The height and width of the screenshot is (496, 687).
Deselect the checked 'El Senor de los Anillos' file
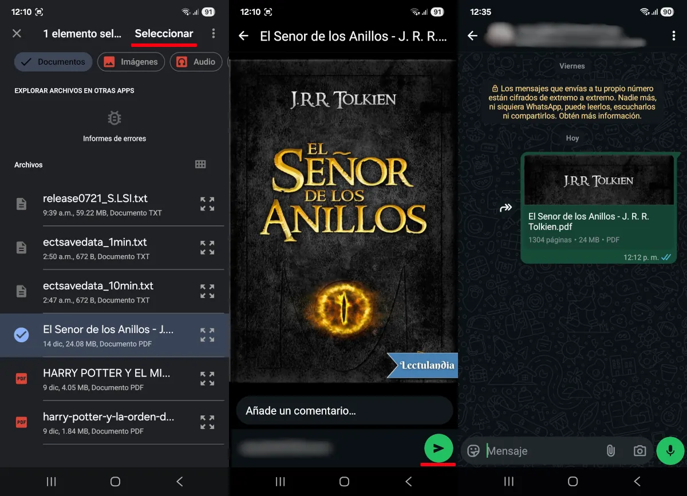[22, 335]
